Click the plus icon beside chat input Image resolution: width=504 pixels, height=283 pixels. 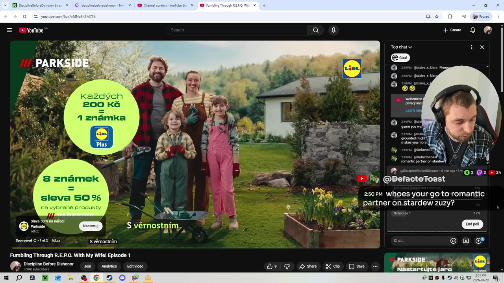479,241
